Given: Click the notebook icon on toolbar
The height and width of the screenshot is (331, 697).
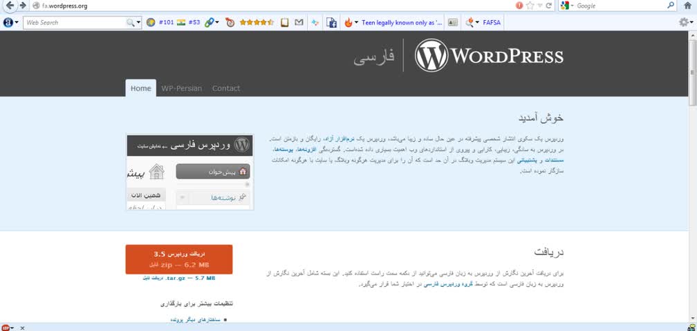Looking at the screenshot, I should pyautogui.click(x=285, y=23).
